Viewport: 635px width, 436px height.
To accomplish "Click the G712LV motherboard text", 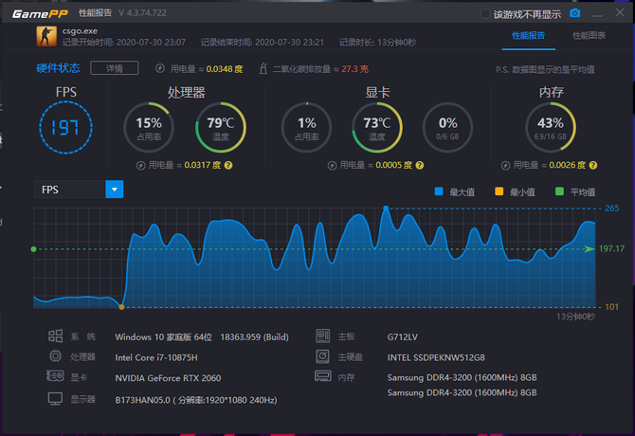I will (403, 336).
